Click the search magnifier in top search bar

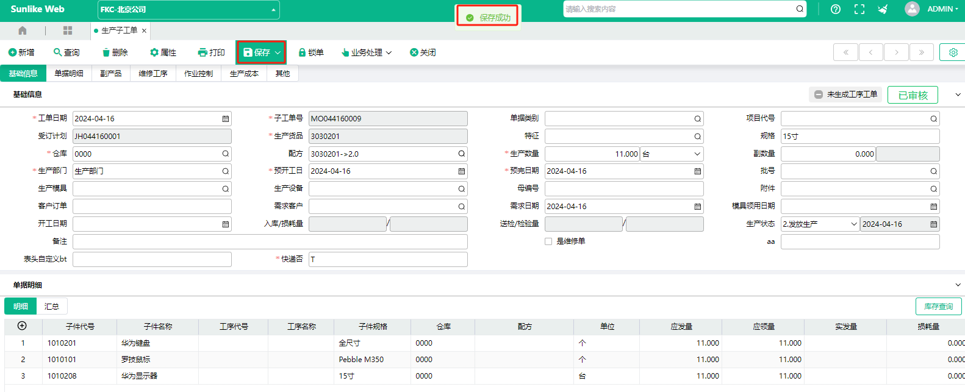[x=800, y=9]
